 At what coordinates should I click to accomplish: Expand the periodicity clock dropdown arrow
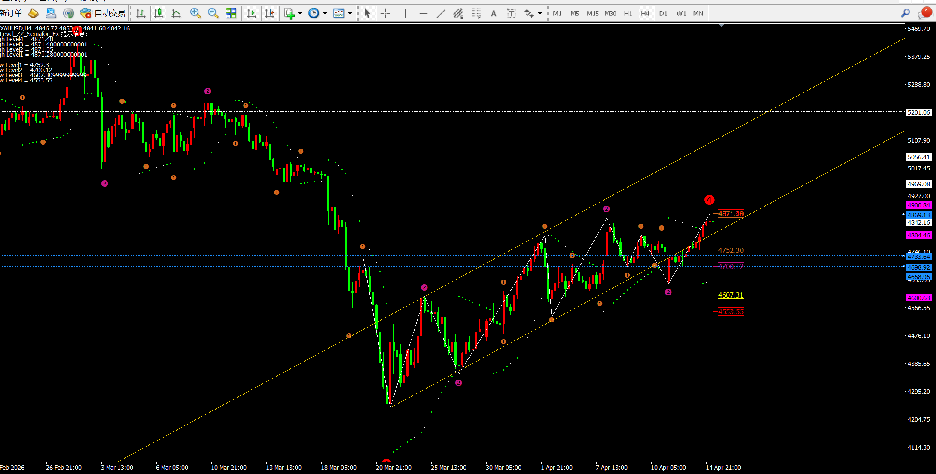325,13
